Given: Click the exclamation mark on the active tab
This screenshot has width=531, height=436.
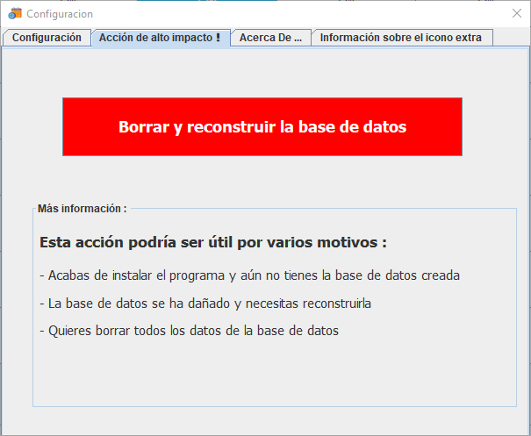Looking at the screenshot, I should point(218,38).
